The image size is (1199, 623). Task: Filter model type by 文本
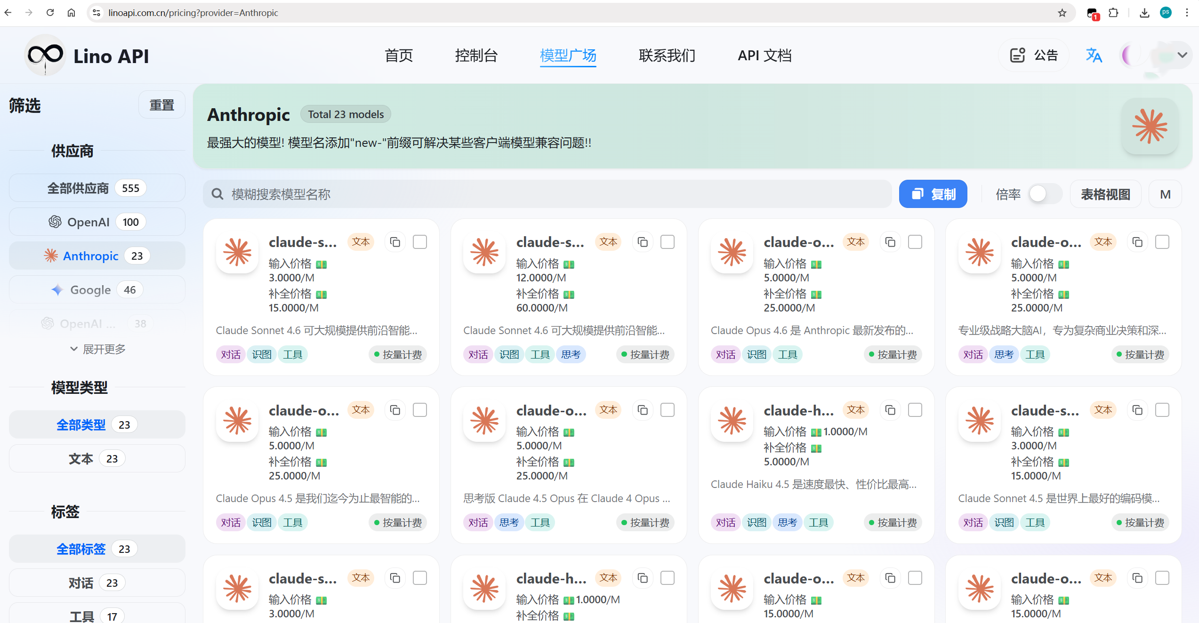click(x=97, y=458)
